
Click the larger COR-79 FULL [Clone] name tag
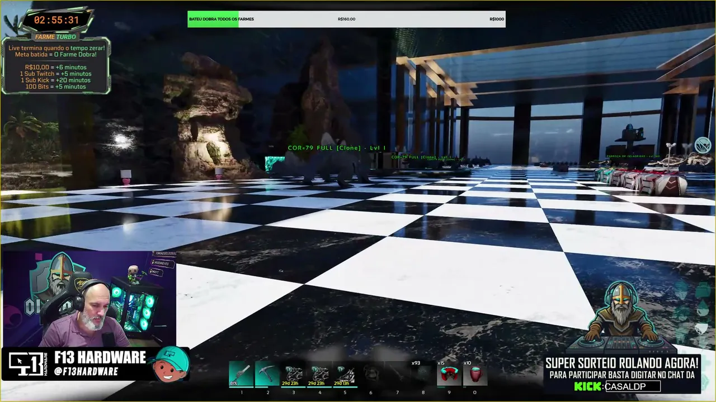[337, 148]
